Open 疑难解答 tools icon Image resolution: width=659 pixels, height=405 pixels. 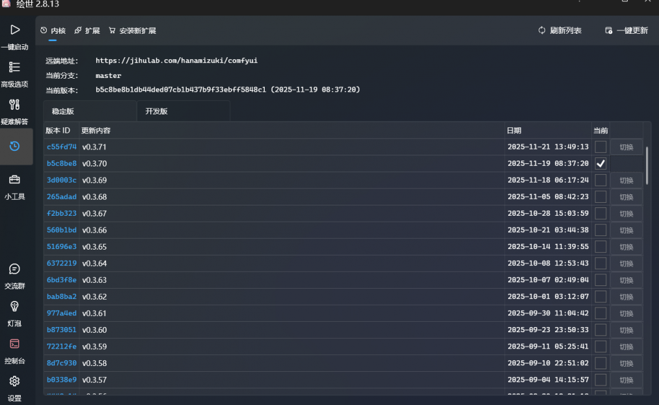pos(15,105)
